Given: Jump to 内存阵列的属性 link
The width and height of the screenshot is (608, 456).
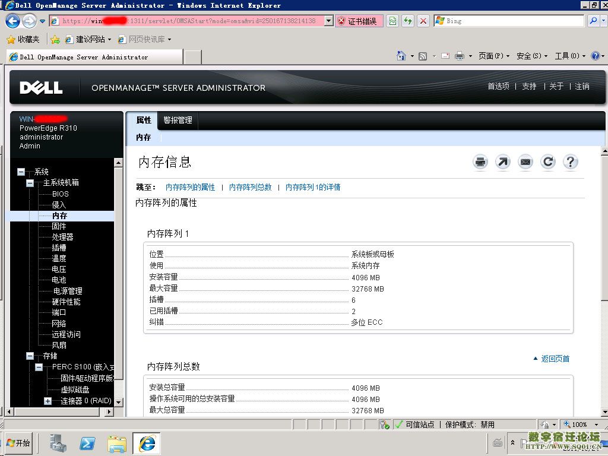Looking at the screenshot, I should point(190,187).
